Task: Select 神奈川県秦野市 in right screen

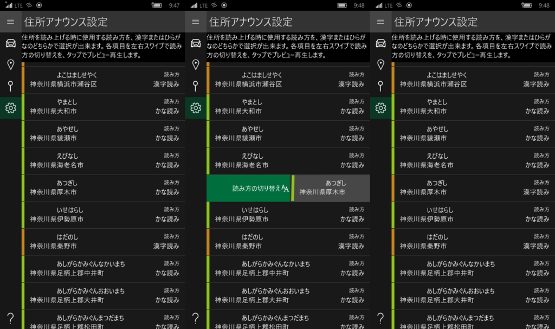Action: coord(423,246)
